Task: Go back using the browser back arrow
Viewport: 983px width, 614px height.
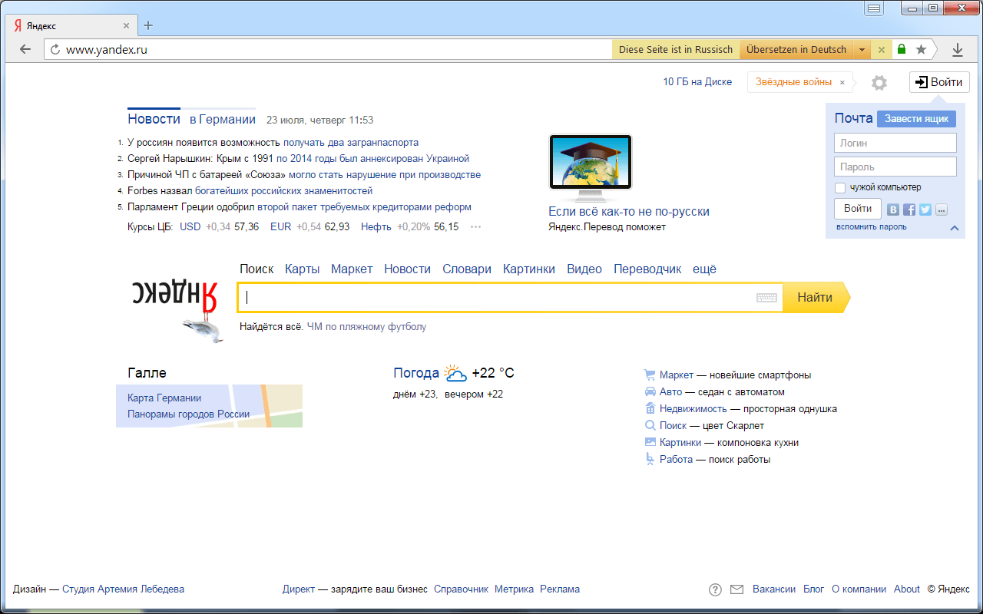Action: (25, 50)
